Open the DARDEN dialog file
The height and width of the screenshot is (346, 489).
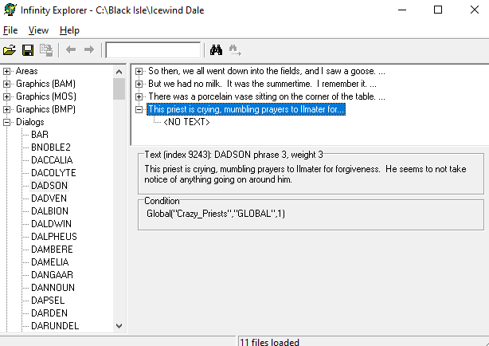49,313
